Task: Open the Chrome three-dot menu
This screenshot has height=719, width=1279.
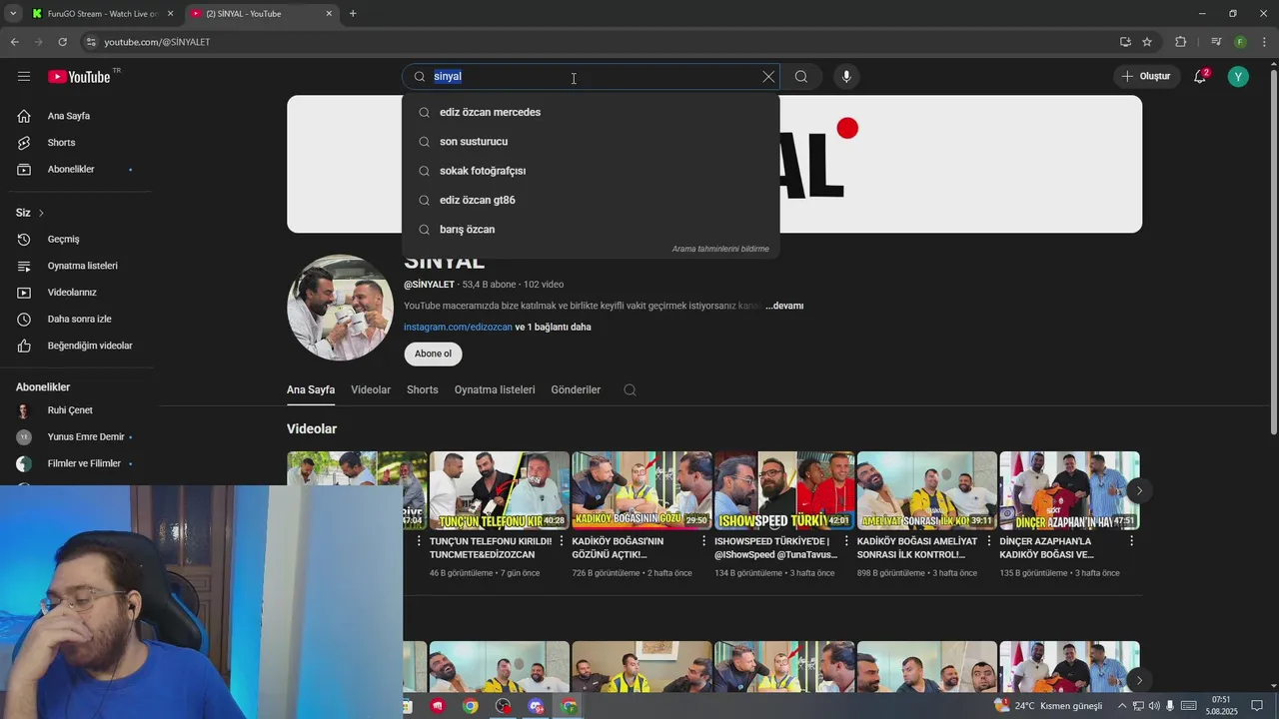Action: click(x=1265, y=42)
